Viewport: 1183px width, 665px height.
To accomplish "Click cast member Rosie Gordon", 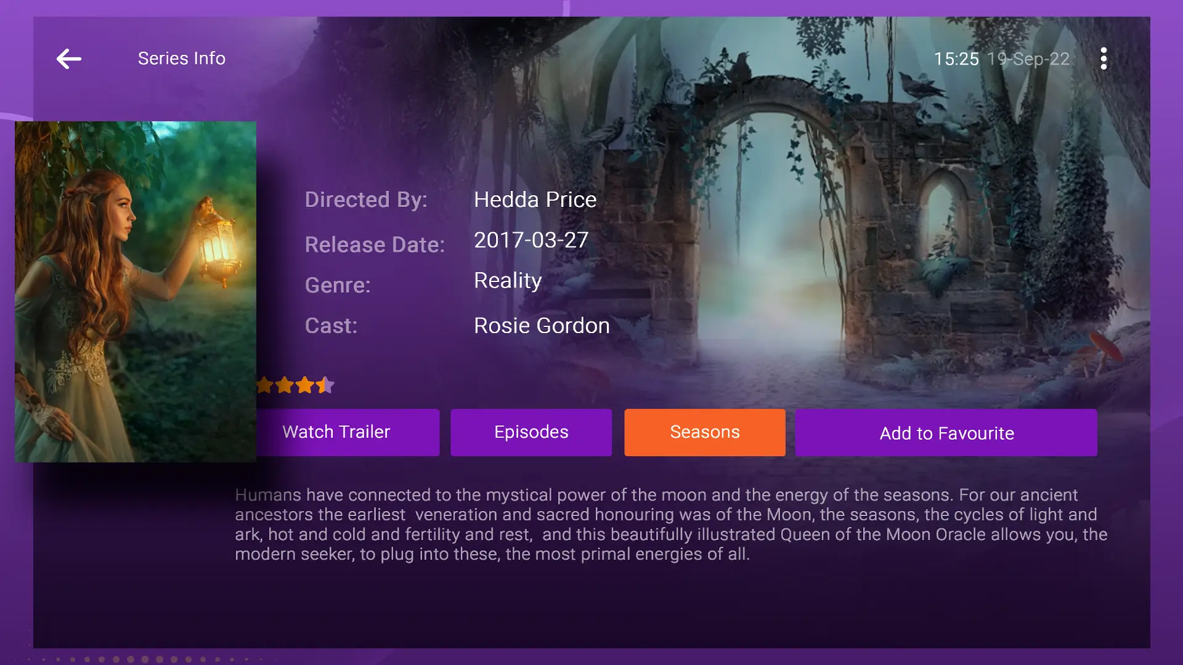I will pos(540,325).
